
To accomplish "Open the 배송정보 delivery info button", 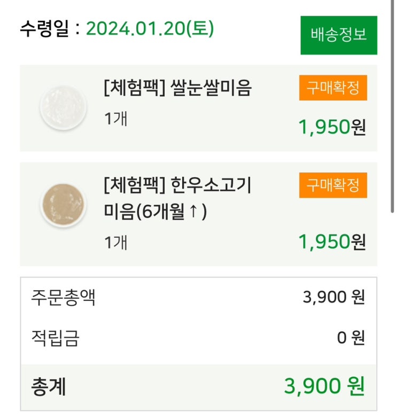I will (x=338, y=35).
